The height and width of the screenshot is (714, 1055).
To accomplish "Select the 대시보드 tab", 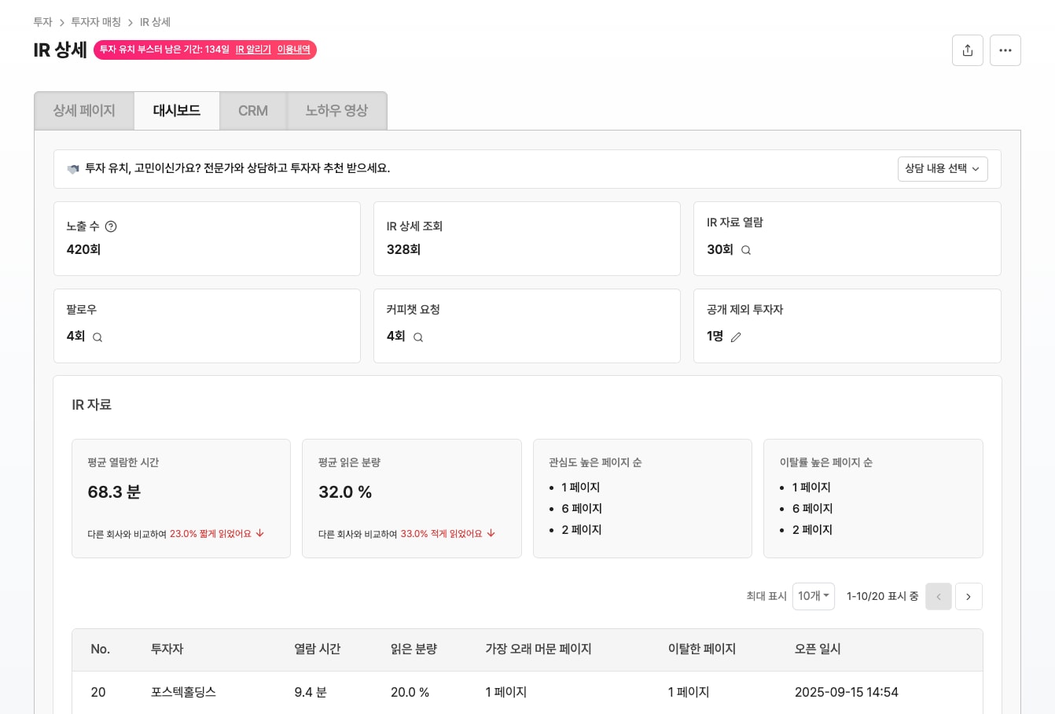I will click(177, 111).
